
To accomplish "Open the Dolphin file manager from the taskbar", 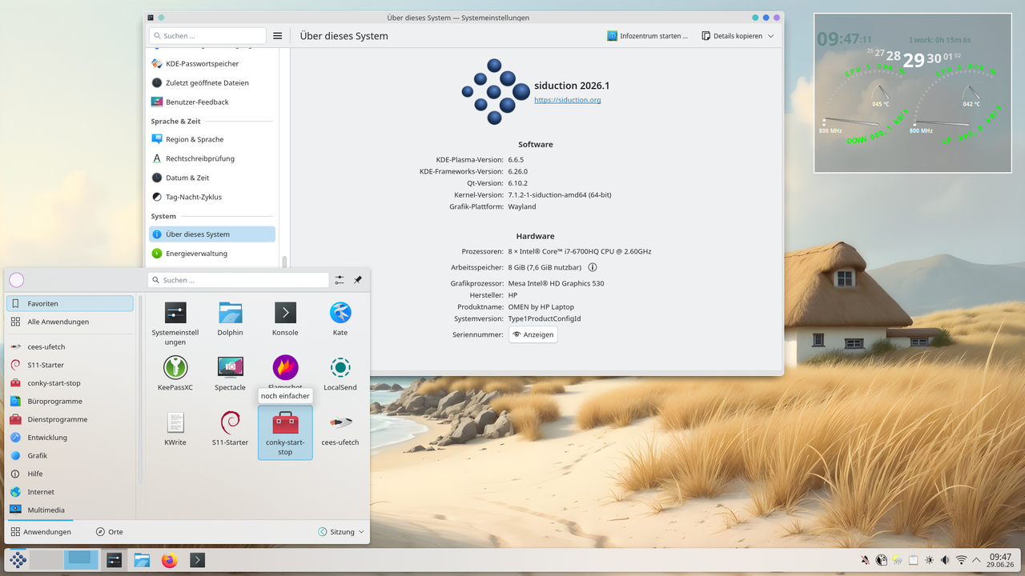I will pos(142,560).
